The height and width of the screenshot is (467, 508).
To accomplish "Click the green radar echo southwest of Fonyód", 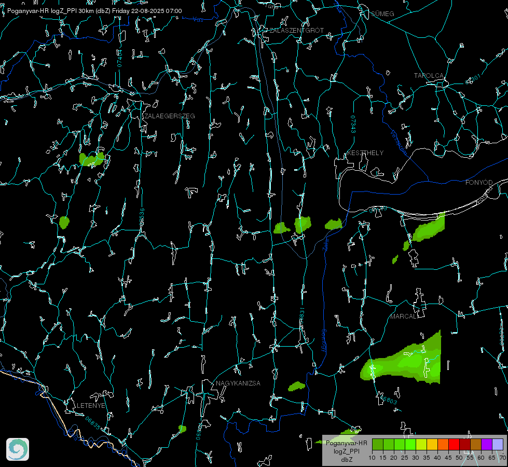I will pyautogui.click(x=428, y=229).
